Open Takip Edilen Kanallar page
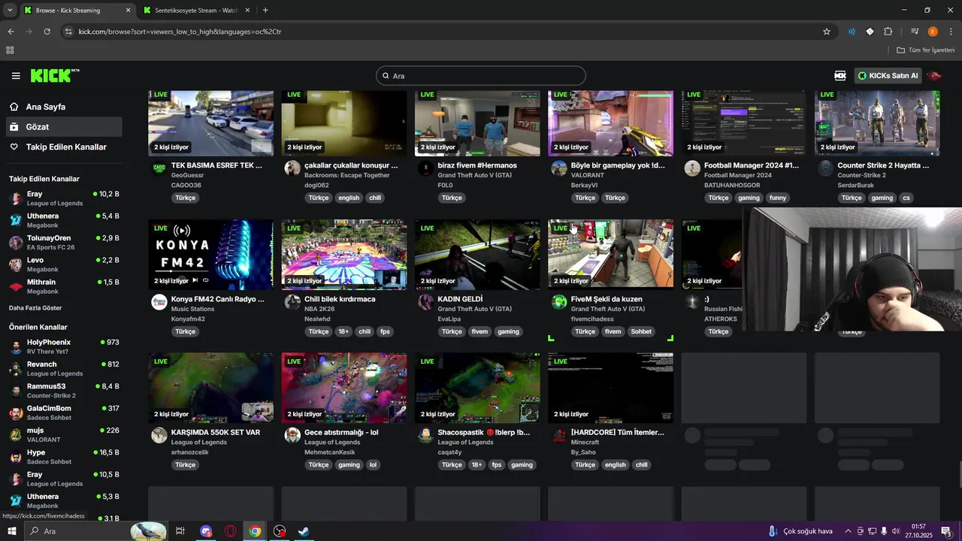 coord(63,147)
